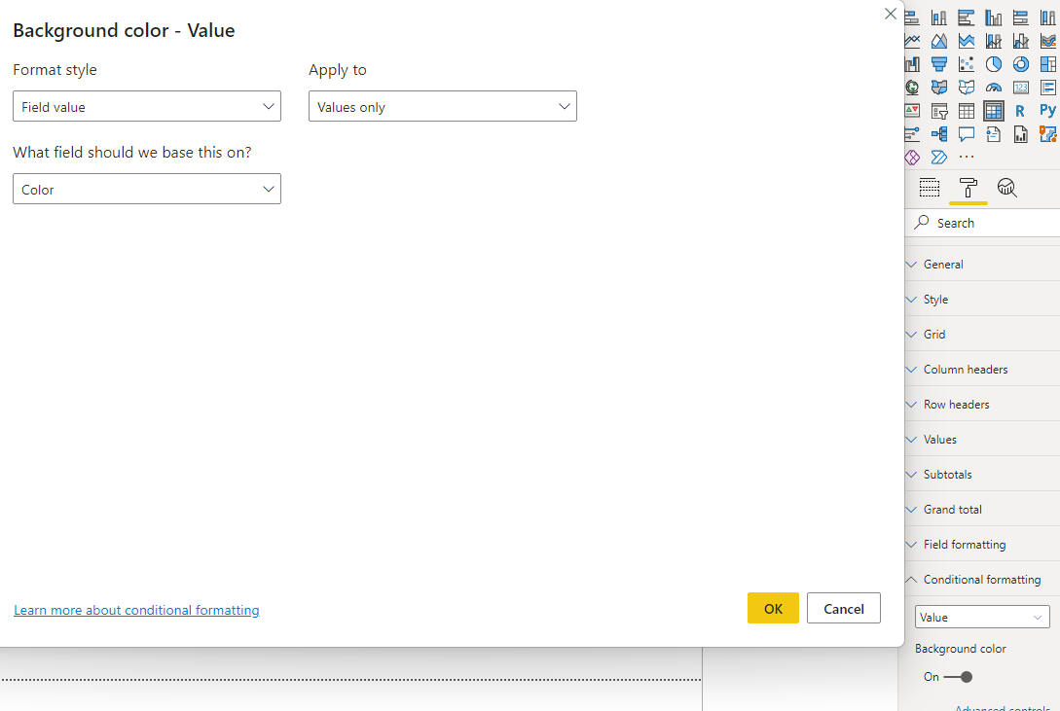Select the Gauge visual
1060x711 pixels.
993,88
